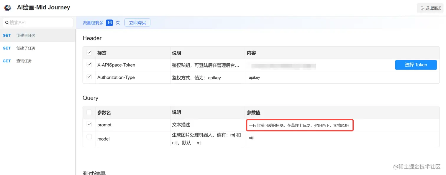This screenshot has height=175, width=446.
Task: Click the Authorization-Type label text
Action: tap(116, 77)
